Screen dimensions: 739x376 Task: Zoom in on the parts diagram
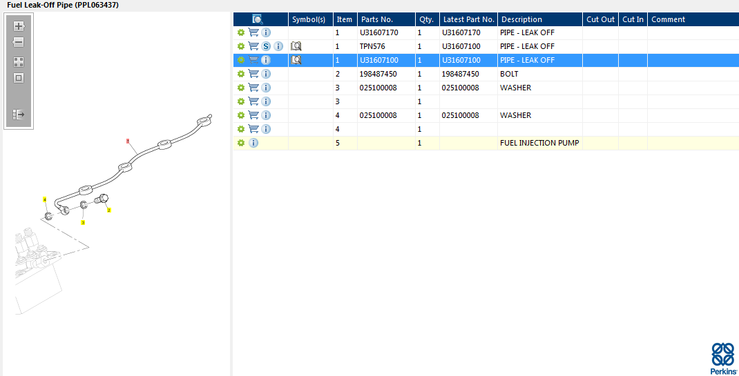(19, 26)
